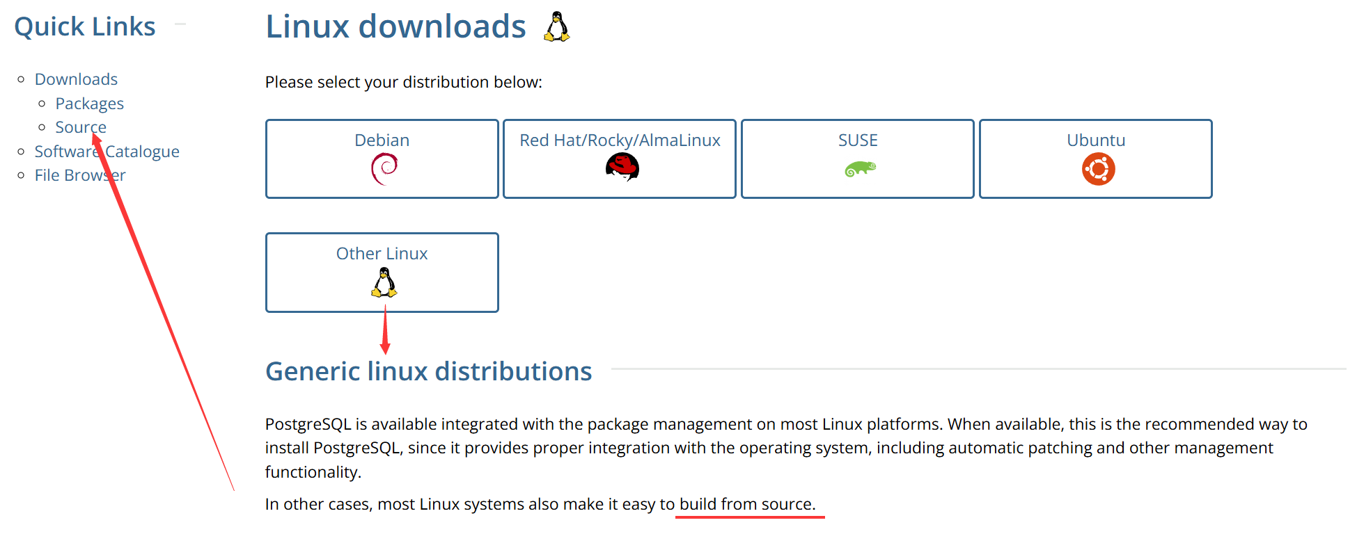The width and height of the screenshot is (1357, 534).
Task: Follow the 'build from source' link
Action: pos(746,504)
